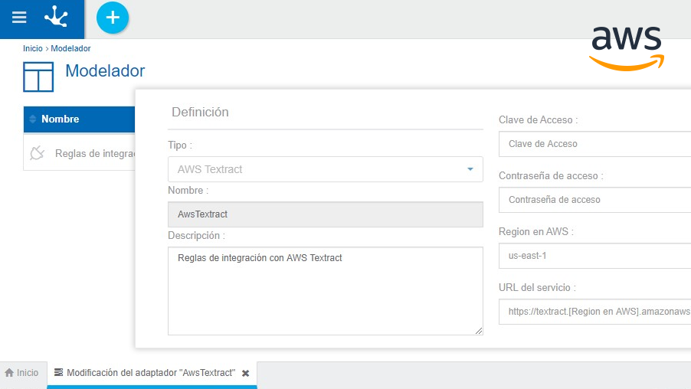Click the Descripción text area
Screen dimensions: 691x389
click(326, 291)
